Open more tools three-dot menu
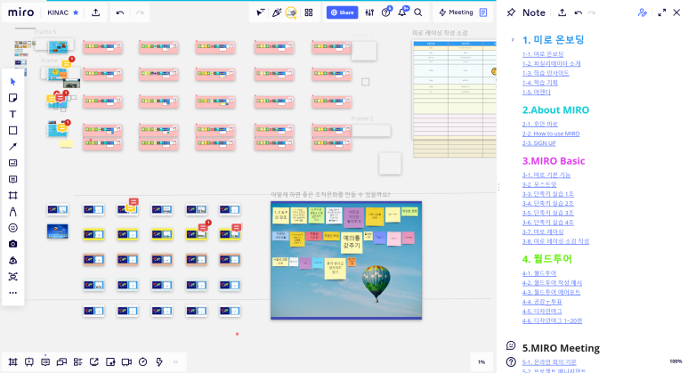Screen dimensions: 688x373 click(x=12, y=293)
